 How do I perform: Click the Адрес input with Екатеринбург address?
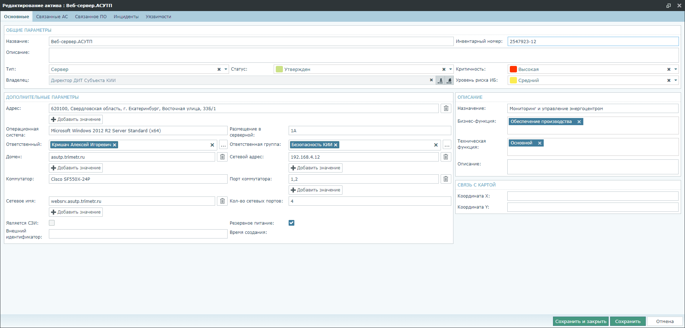coord(244,108)
